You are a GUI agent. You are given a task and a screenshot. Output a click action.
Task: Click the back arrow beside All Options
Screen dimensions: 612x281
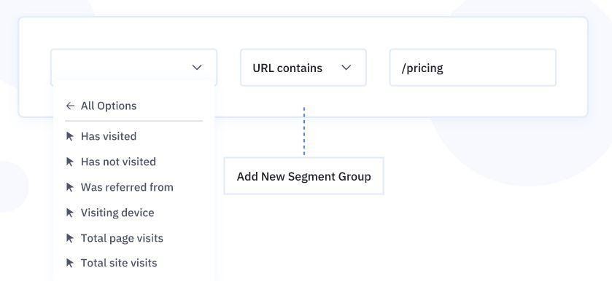(70, 106)
